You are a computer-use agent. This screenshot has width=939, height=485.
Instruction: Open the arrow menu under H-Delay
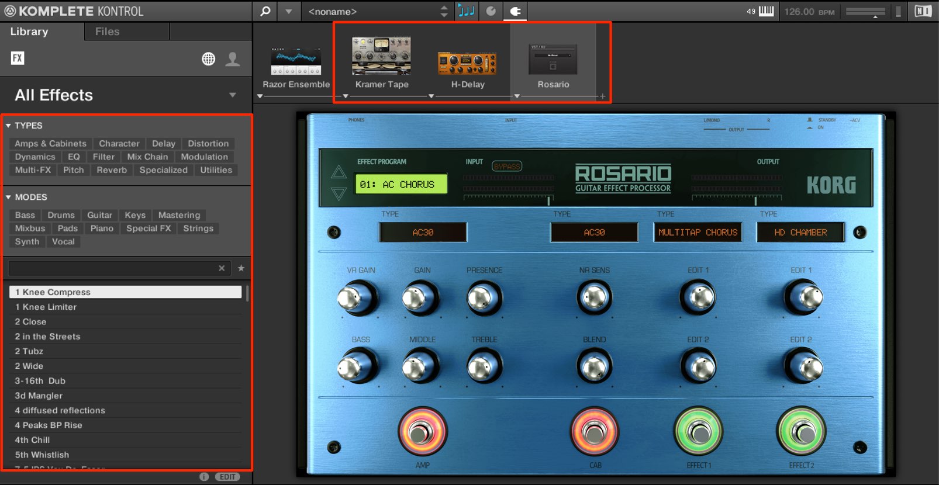point(431,96)
